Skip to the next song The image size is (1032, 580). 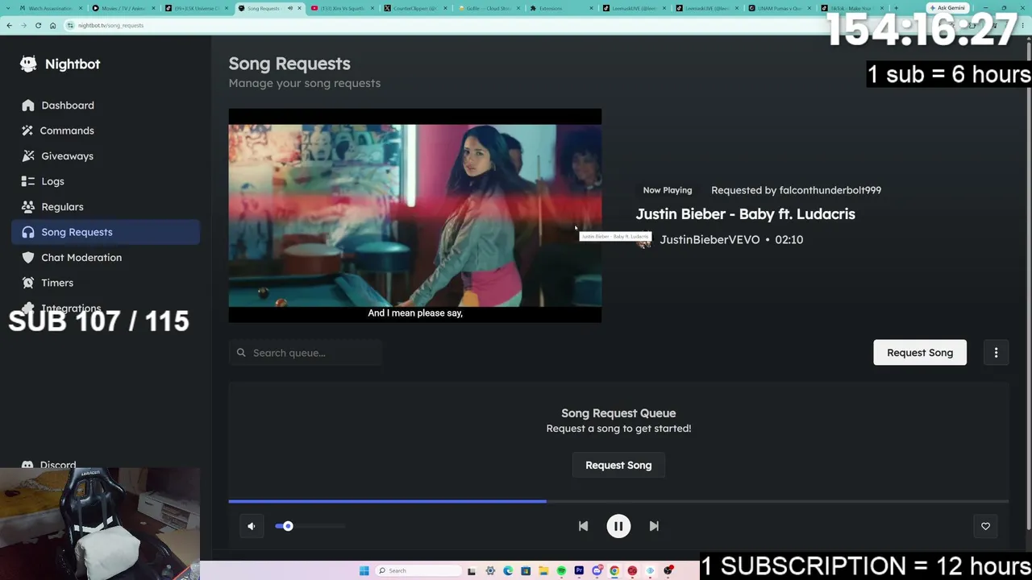(654, 526)
